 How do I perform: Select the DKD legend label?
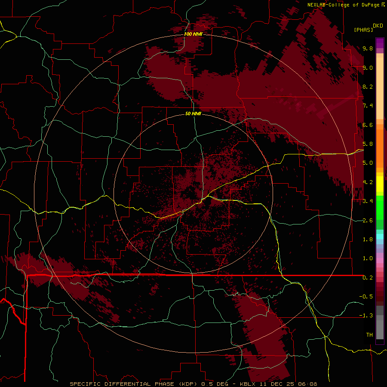tap(378, 26)
